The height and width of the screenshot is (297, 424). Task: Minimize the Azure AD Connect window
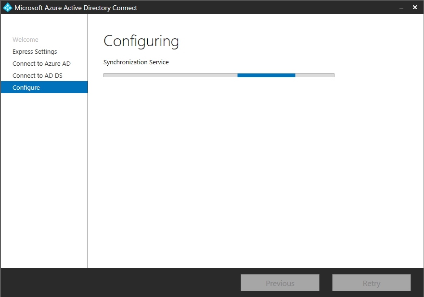click(x=401, y=8)
